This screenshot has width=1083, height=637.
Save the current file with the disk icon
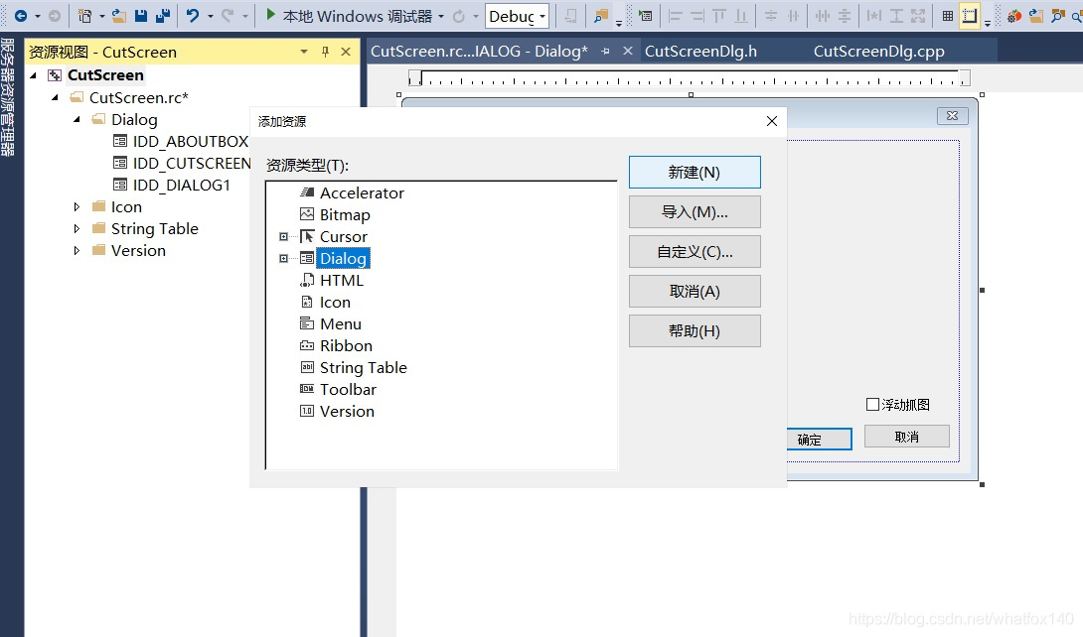click(141, 16)
